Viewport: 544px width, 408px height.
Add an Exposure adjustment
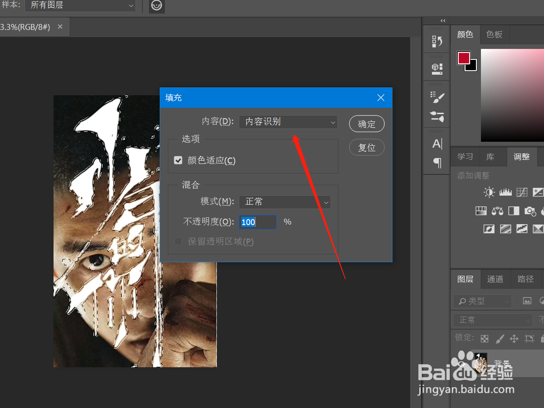point(538,192)
